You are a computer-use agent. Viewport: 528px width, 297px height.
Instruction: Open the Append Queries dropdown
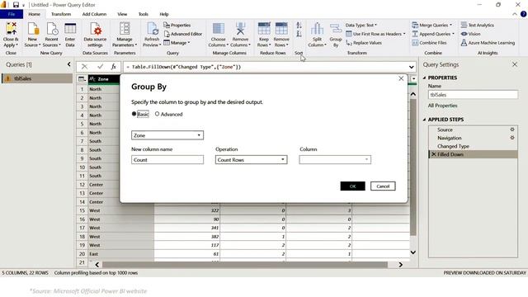[433, 34]
